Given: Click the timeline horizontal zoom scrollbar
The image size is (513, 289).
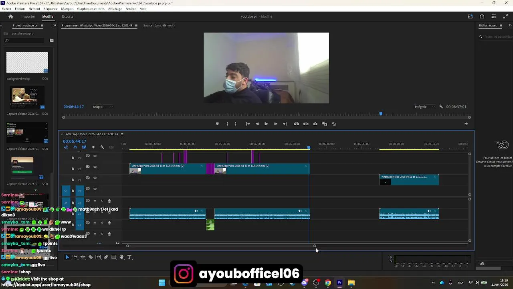Looking at the screenshot, I should [x=221, y=246].
